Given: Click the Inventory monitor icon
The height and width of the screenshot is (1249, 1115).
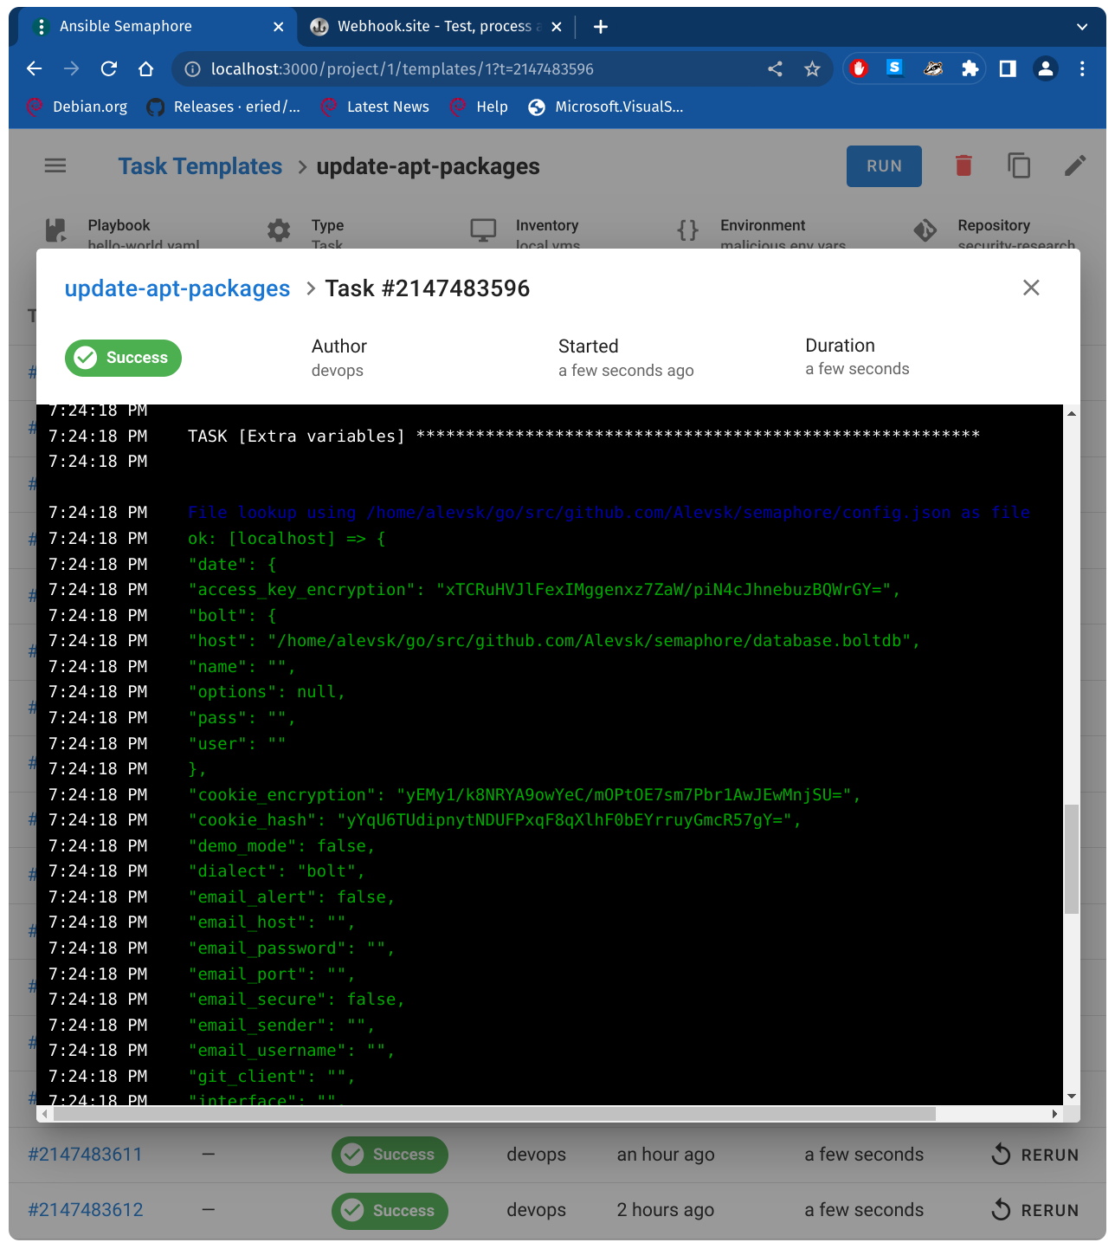Looking at the screenshot, I should [x=482, y=230].
